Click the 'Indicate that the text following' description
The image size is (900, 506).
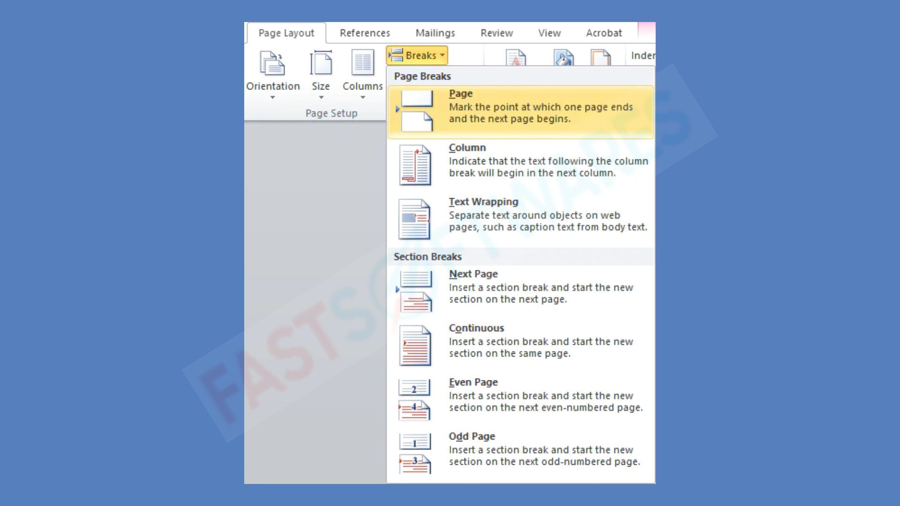tap(548, 167)
